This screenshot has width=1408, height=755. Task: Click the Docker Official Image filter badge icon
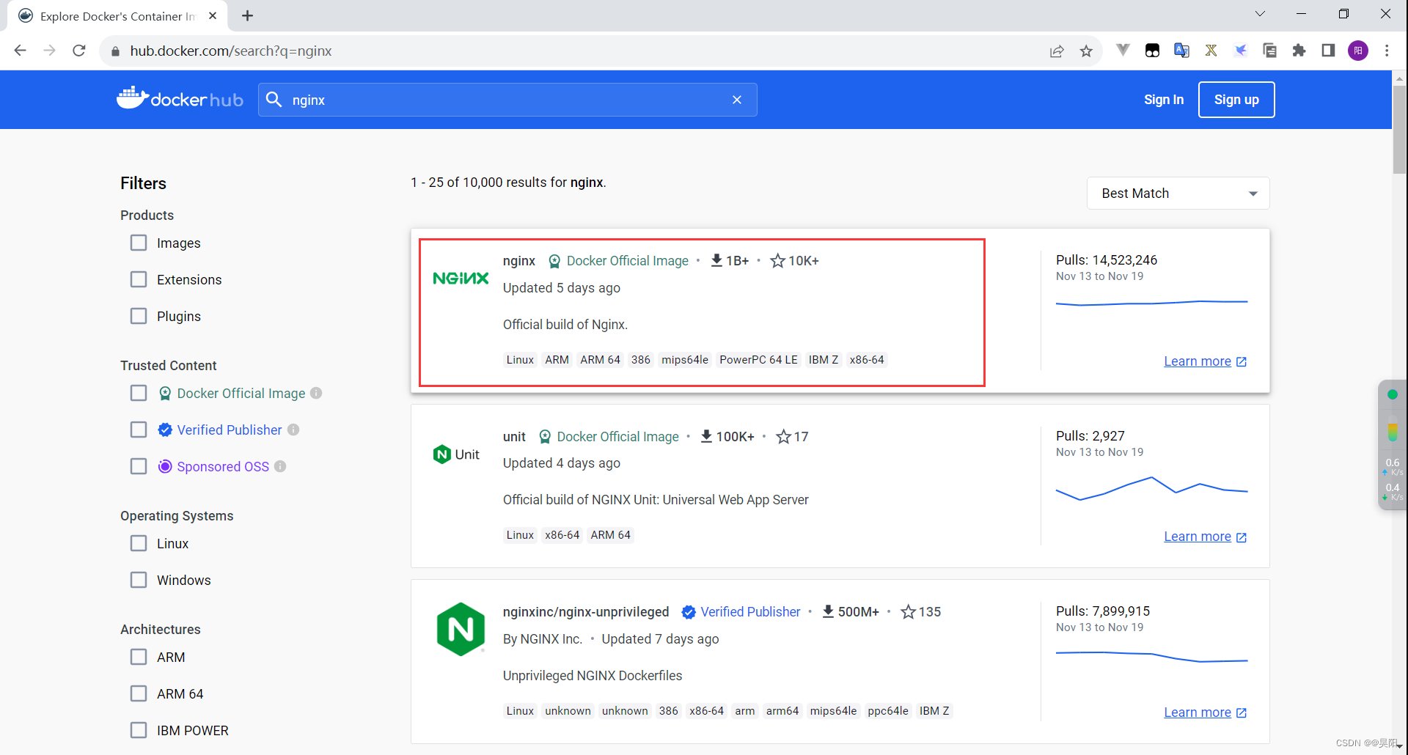tap(165, 393)
